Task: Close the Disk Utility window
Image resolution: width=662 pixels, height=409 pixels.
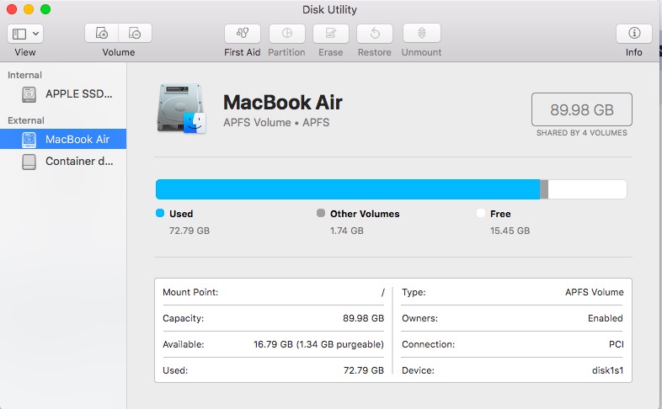Action: point(12,9)
